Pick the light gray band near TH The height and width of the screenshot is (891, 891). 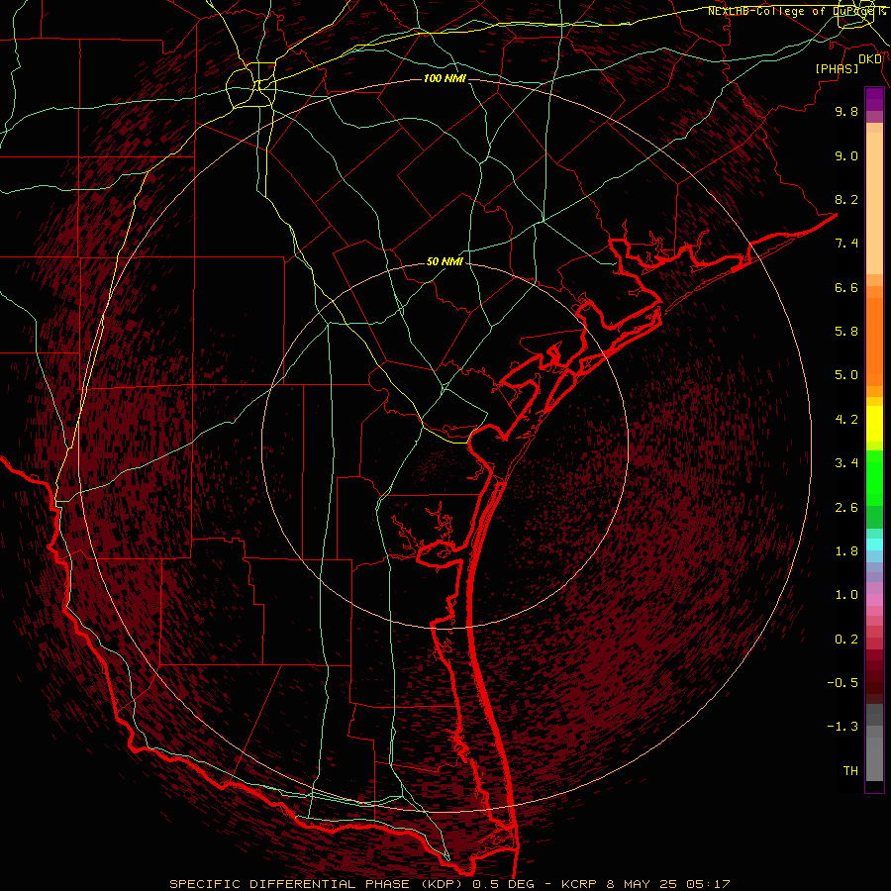click(874, 759)
